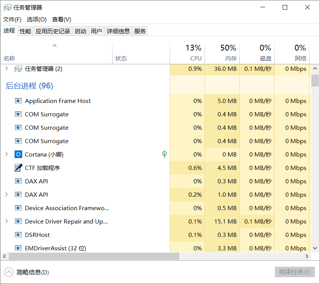Click the 0.9% CPU value for 任务管理器

pyautogui.click(x=195, y=69)
